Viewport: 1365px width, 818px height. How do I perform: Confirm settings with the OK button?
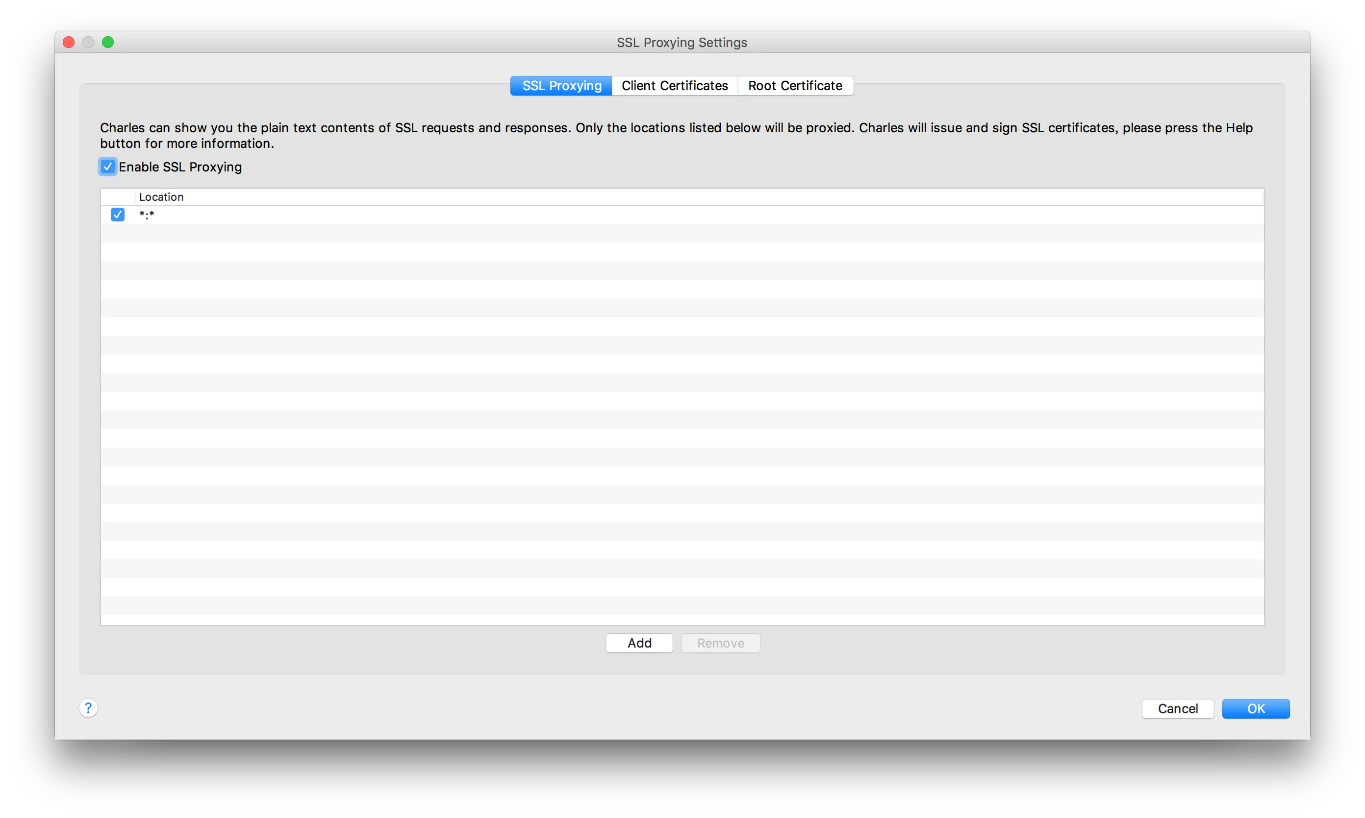(x=1255, y=709)
